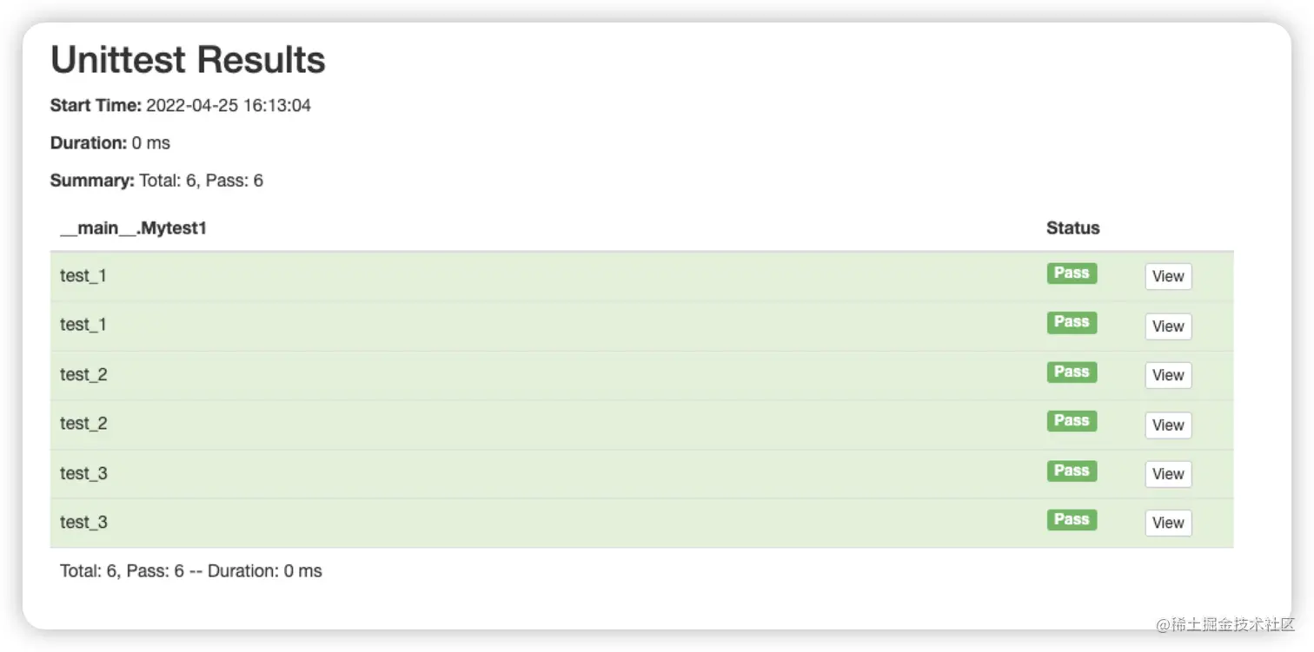Click the Start Time timestamp text
The height and width of the screenshot is (652, 1314).
229,106
